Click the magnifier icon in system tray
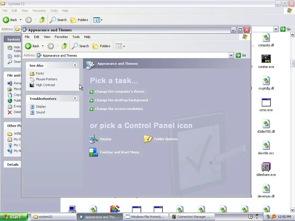 274,217
